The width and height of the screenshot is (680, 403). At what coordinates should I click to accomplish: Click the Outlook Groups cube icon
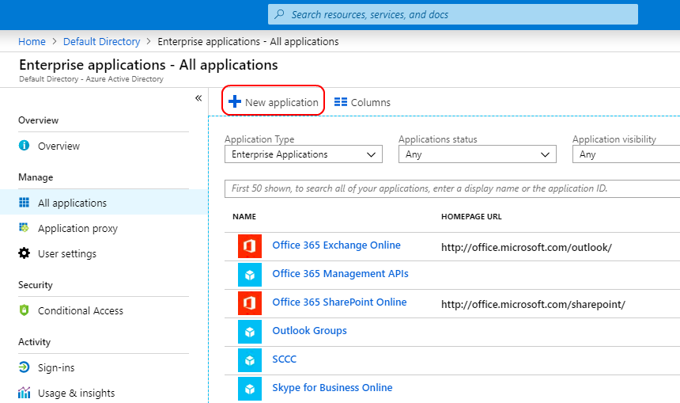coord(250,332)
